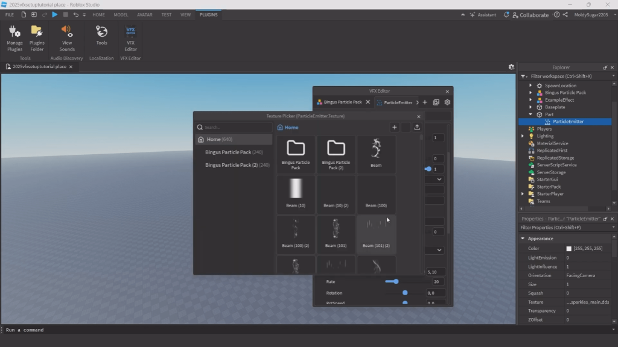Collapse the Appearance properties section
This screenshot has width=618, height=347.
click(523, 239)
